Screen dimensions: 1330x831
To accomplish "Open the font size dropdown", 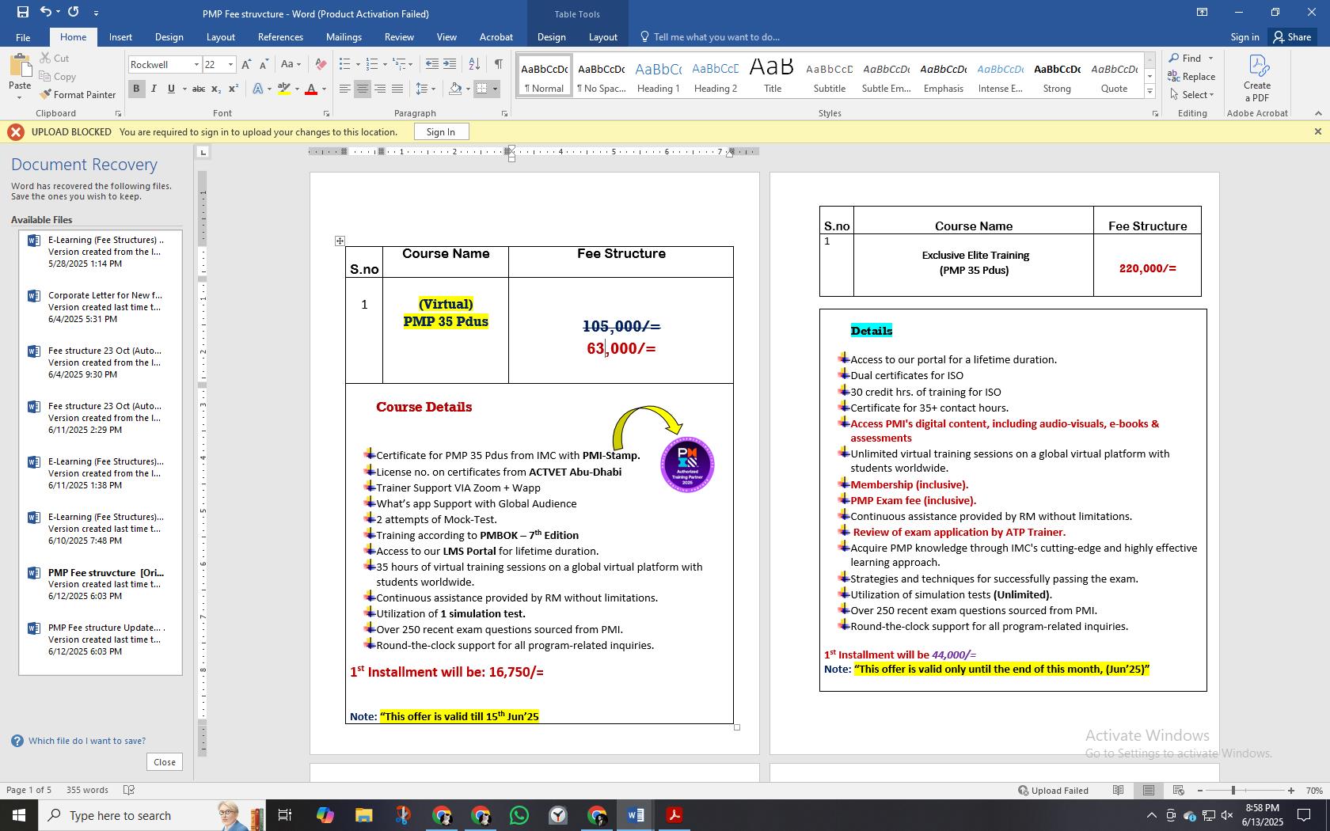I will [x=230, y=65].
